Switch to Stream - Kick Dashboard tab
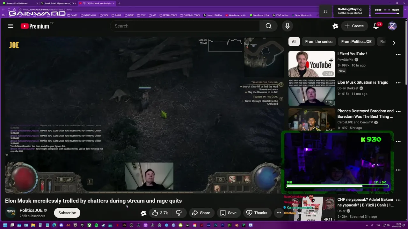Screen dimensions: 408x229 pyautogui.click(x=20, y=3)
